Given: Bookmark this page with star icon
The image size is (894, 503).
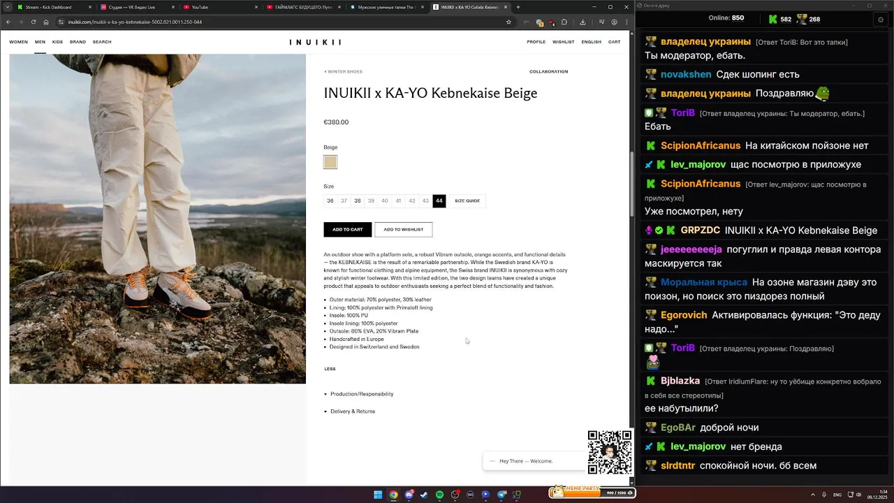Looking at the screenshot, I should point(508,22).
